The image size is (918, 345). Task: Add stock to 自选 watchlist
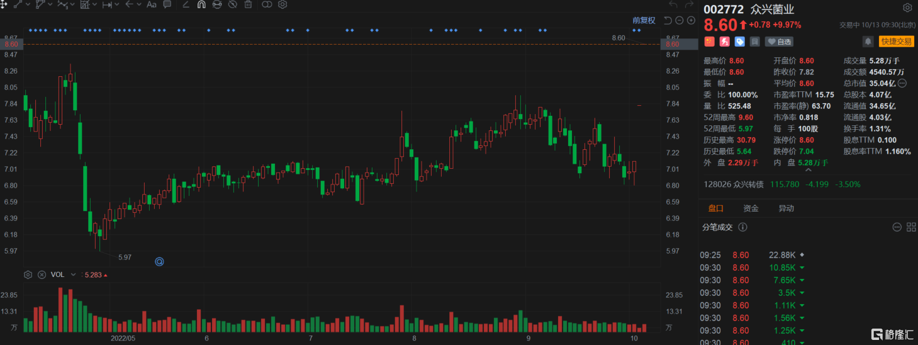[779, 42]
